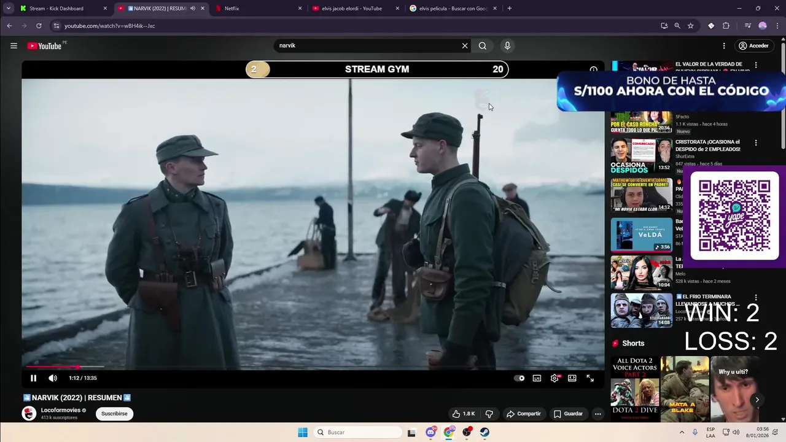Toggle the autoplay switch in the player

(519, 378)
